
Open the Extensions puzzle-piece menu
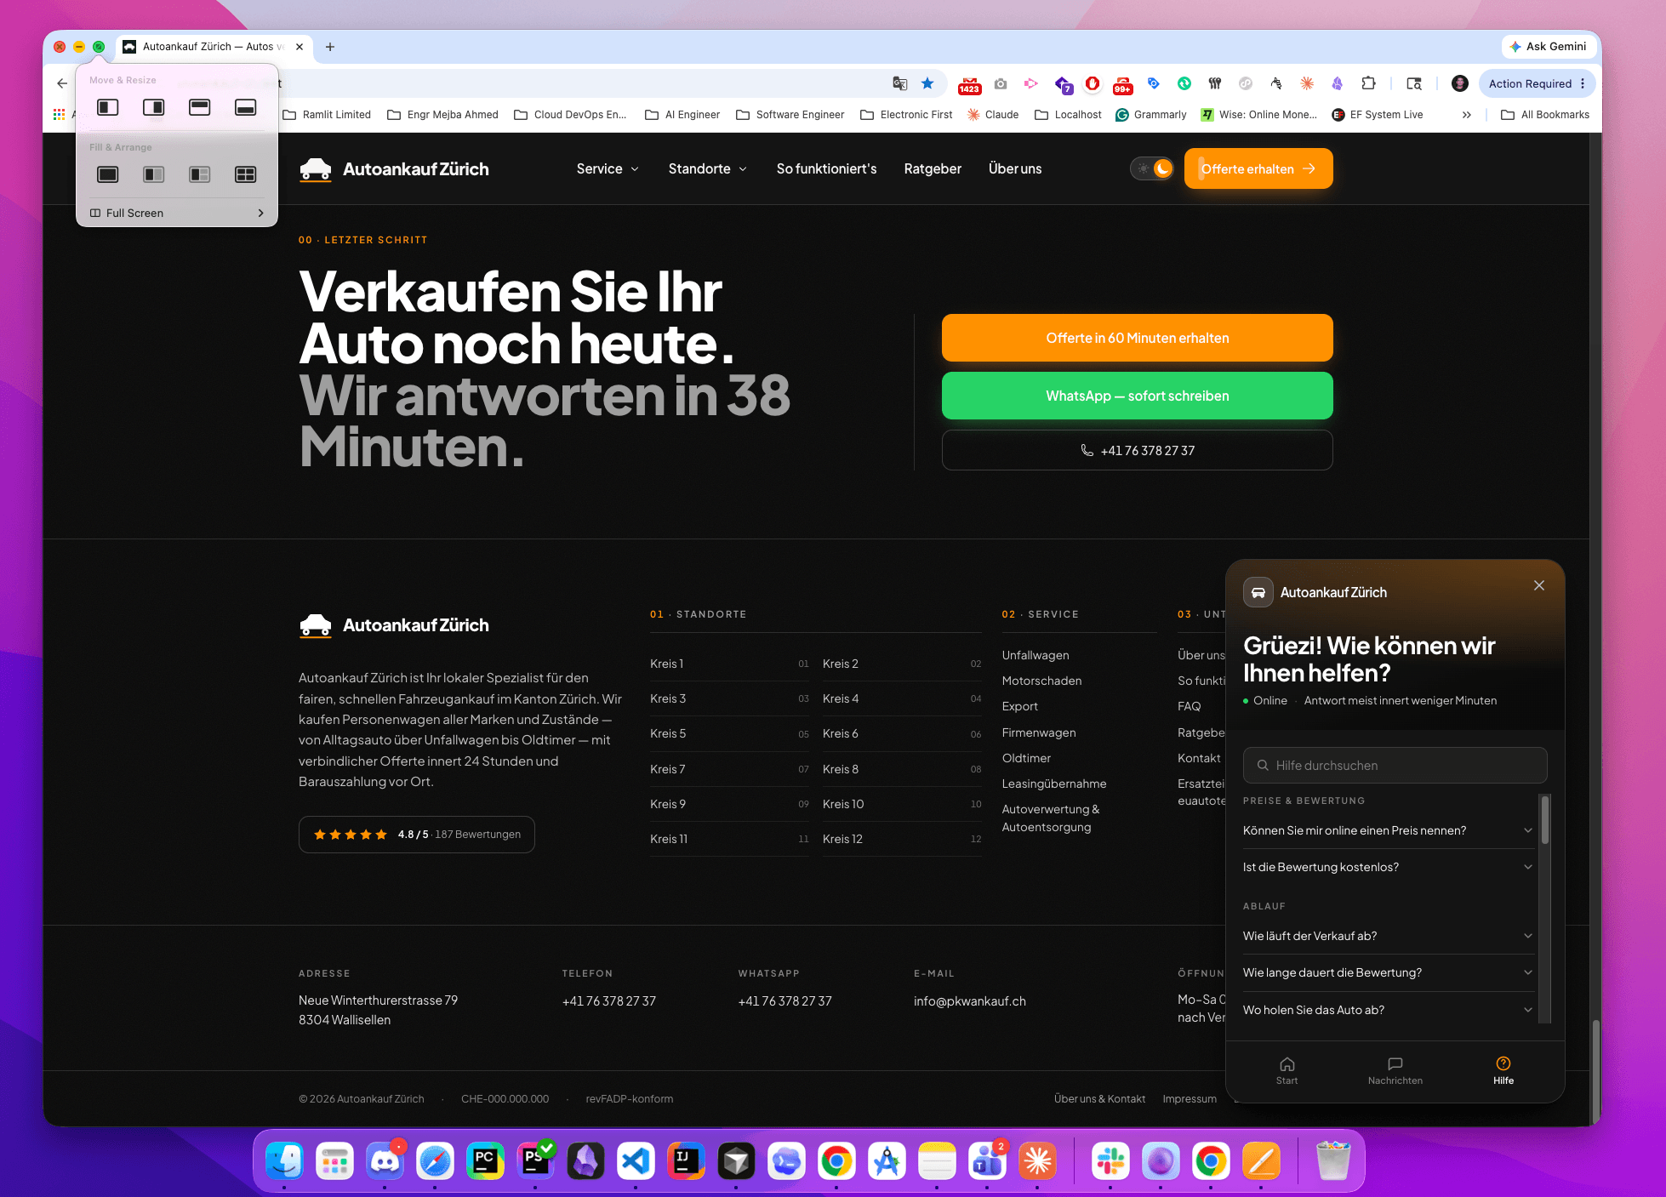coord(1368,83)
